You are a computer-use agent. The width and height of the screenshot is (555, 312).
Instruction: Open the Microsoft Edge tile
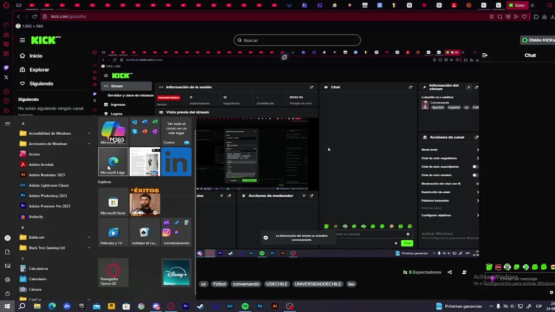[x=113, y=162]
